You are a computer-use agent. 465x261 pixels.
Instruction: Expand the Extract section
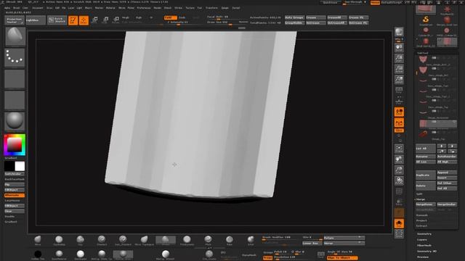421,226
